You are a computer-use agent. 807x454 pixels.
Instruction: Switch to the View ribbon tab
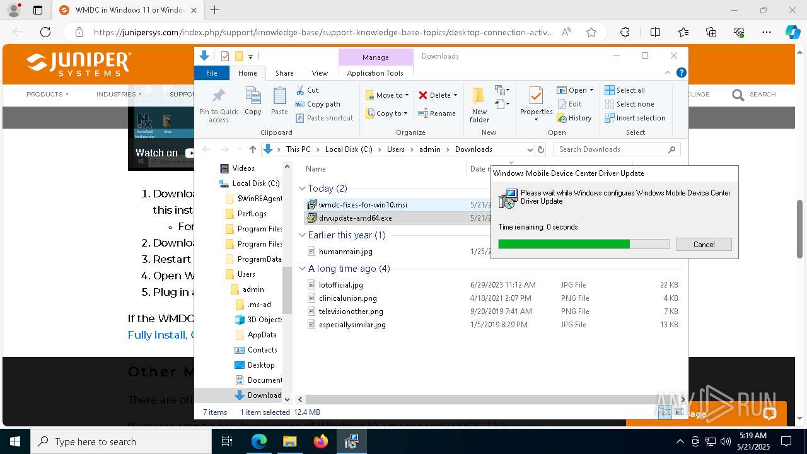click(320, 73)
